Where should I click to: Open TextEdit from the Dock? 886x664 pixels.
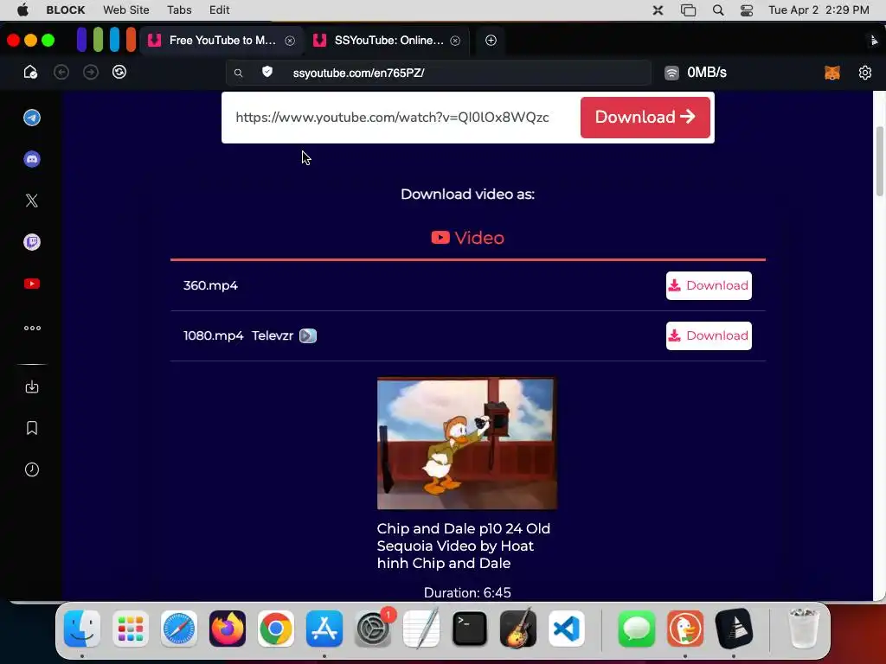tap(421, 629)
